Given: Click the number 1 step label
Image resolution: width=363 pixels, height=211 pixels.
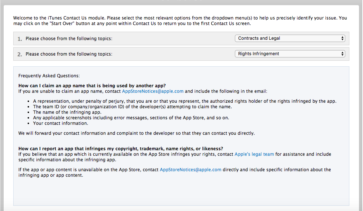Looking at the screenshot, I should tap(20, 39).
